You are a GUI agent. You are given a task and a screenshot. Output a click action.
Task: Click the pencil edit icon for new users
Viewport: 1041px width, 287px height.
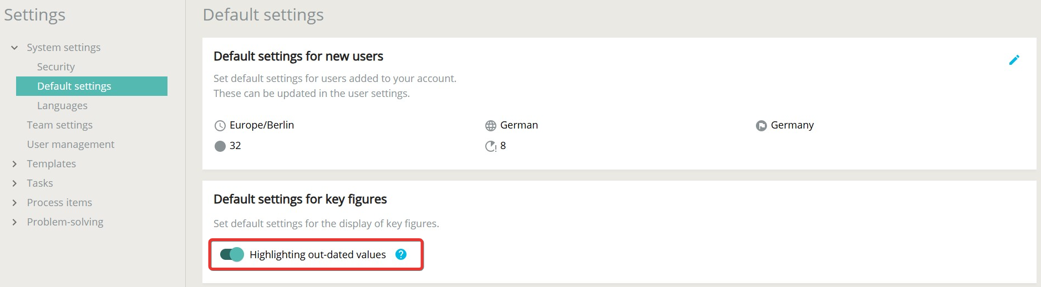pyautogui.click(x=1014, y=60)
